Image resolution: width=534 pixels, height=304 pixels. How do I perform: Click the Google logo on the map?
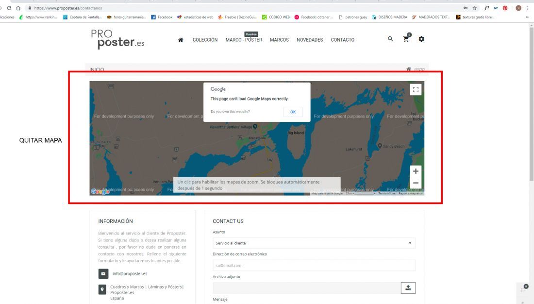click(x=100, y=191)
